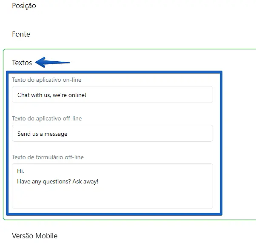
Task: Click the blue arrow beside Textos
Action: tap(53, 63)
